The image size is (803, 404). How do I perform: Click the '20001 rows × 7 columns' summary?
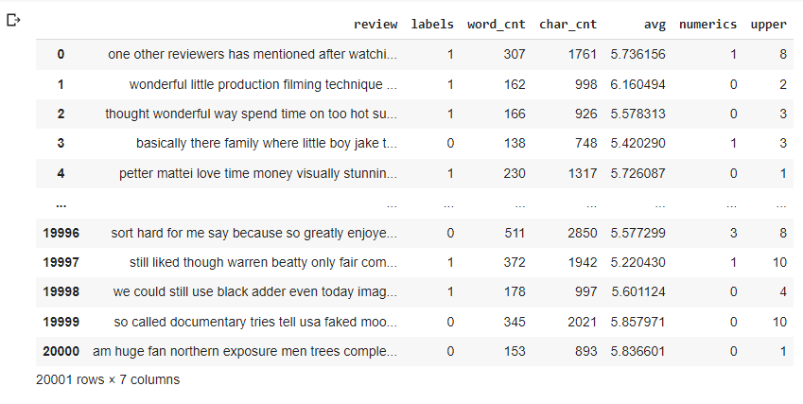point(108,380)
